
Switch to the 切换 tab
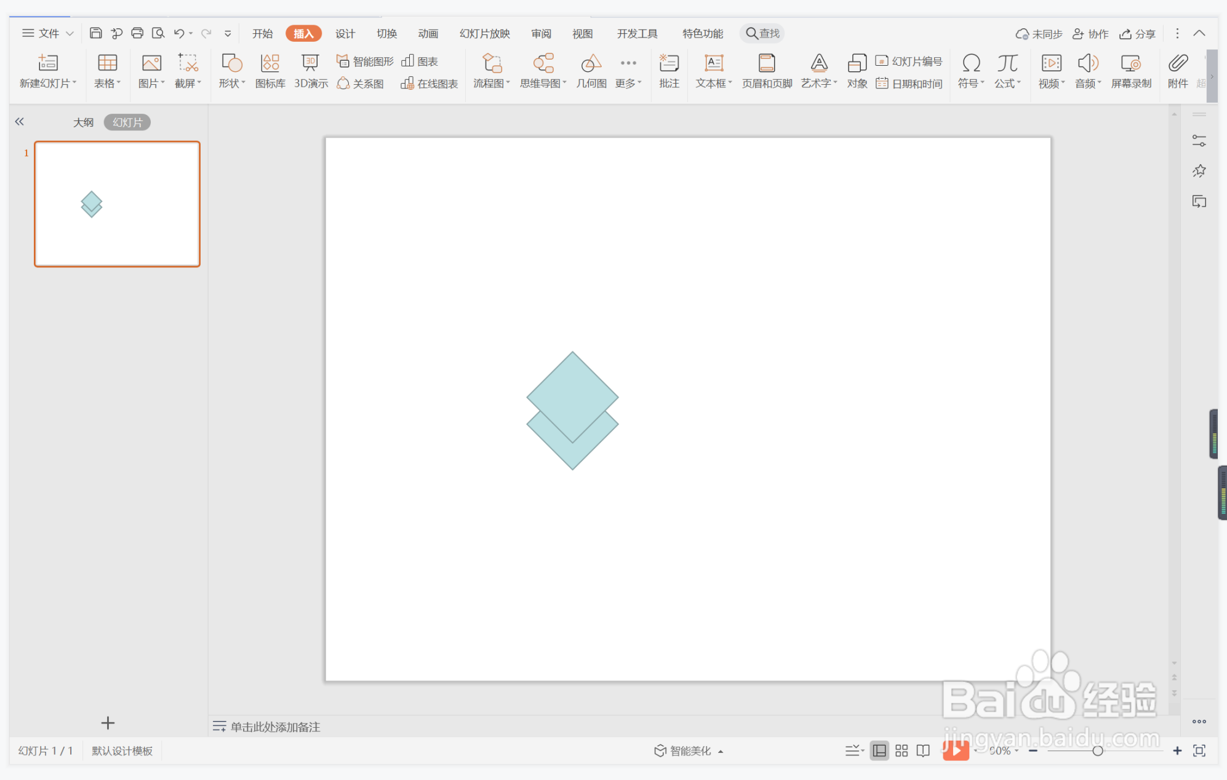coord(386,33)
